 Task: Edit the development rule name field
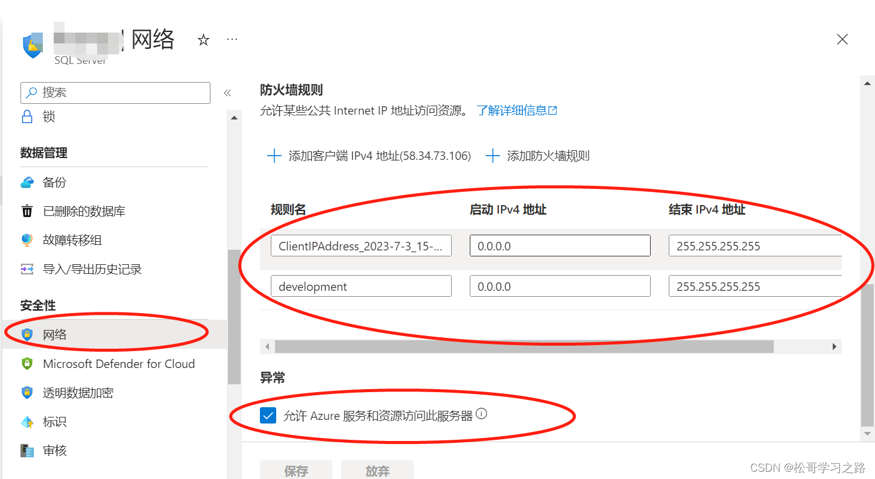click(361, 287)
